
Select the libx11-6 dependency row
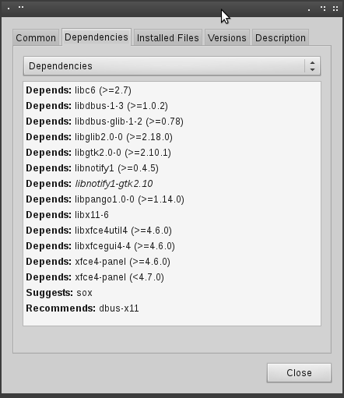(67, 215)
